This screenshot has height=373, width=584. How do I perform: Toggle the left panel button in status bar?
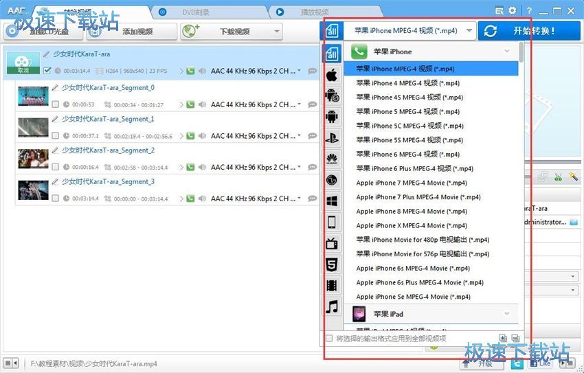coord(11,363)
